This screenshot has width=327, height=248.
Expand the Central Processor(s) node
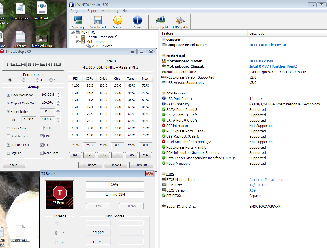click(78, 37)
